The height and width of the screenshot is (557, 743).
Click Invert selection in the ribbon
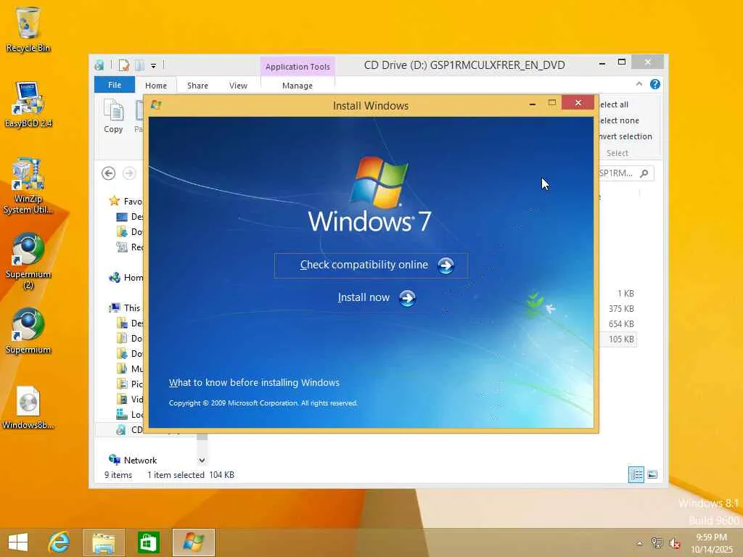pos(625,136)
